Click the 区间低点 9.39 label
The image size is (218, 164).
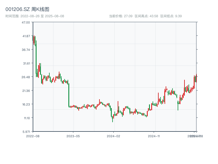[171, 16]
